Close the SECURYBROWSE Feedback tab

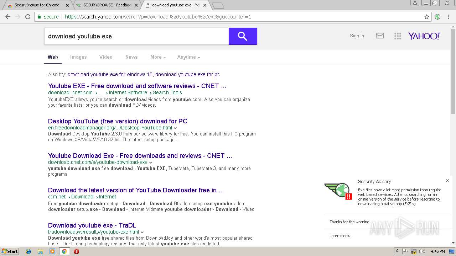137,5
